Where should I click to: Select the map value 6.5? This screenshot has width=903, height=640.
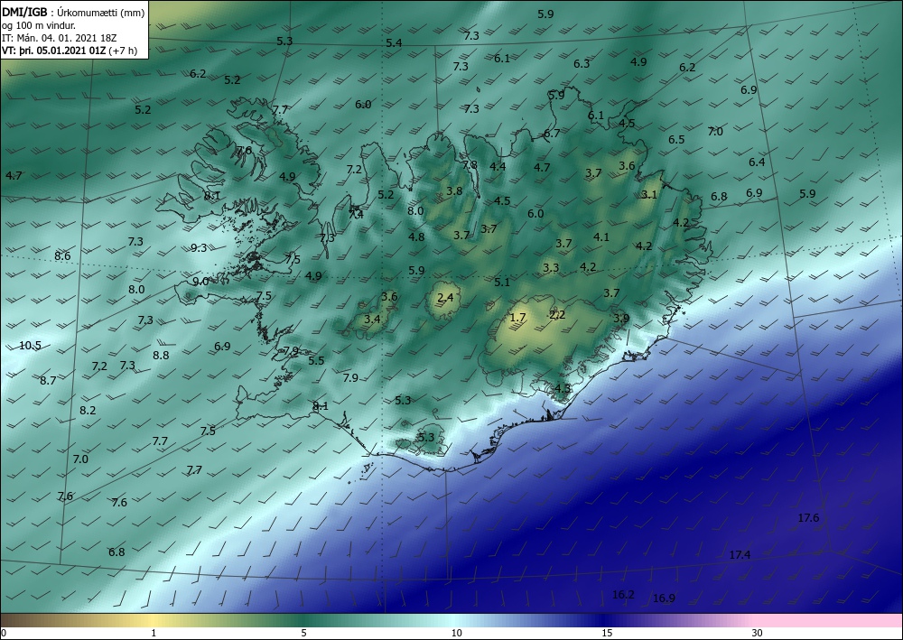pyautogui.click(x=676, y=140)
